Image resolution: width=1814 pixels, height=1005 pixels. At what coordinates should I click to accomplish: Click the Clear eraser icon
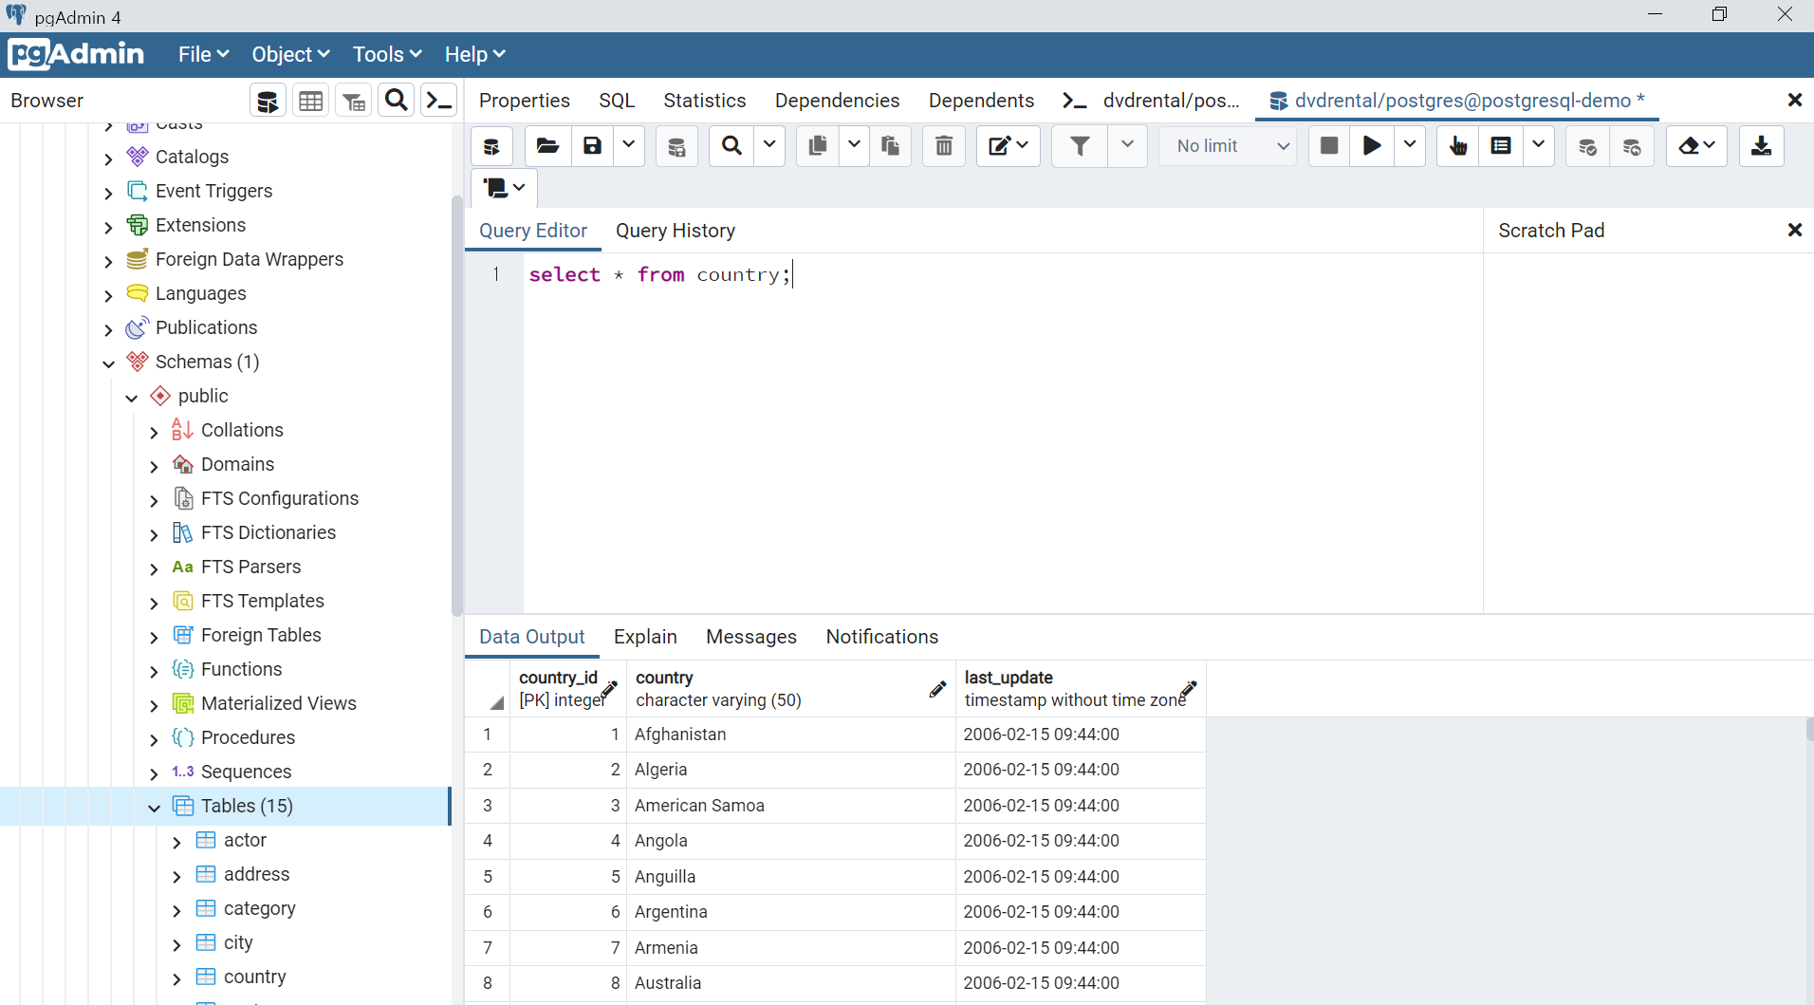click(x=1696, y=146)
